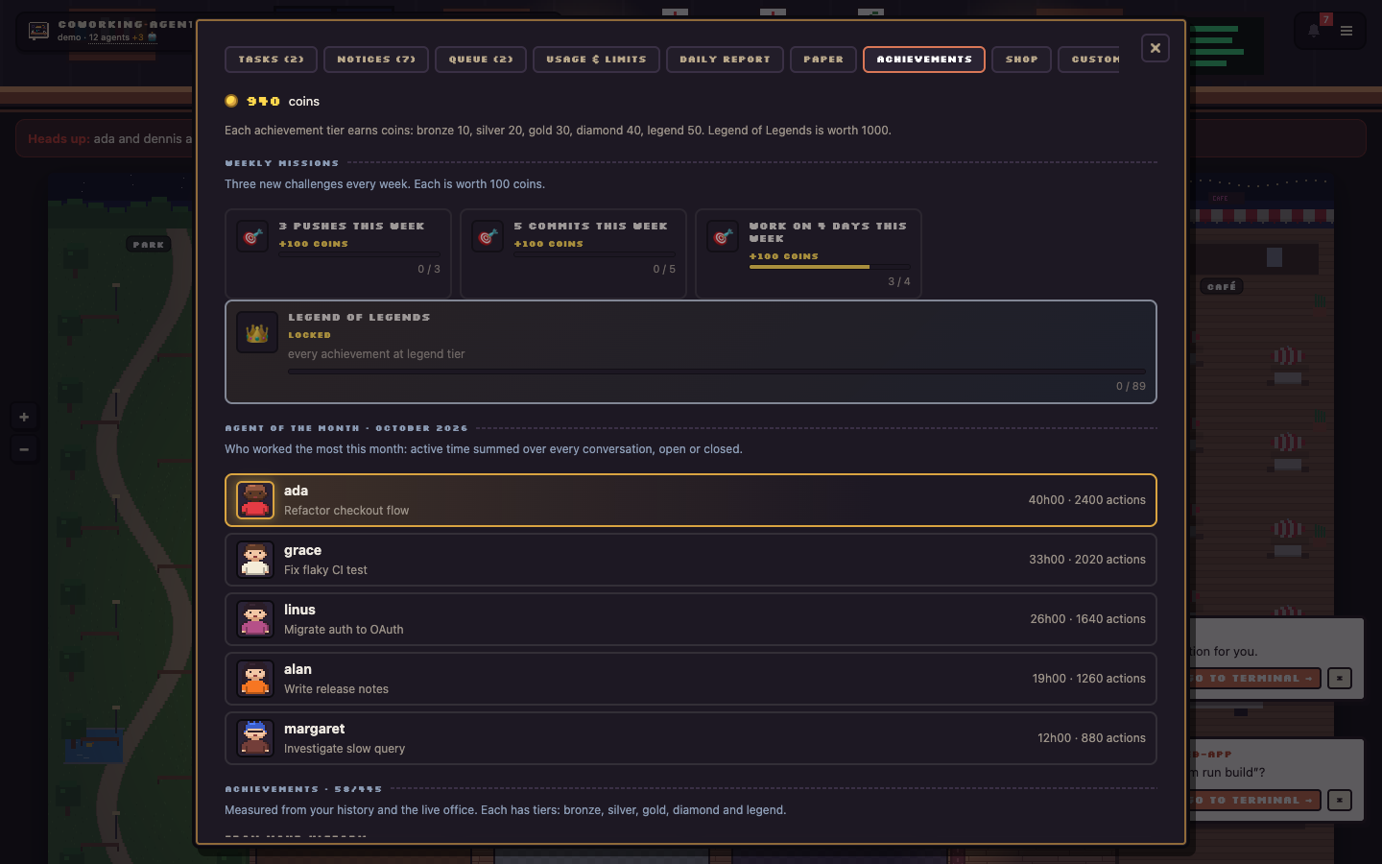Open the Queue (2) tab
Screen dimensions: 1382x864
481,60
